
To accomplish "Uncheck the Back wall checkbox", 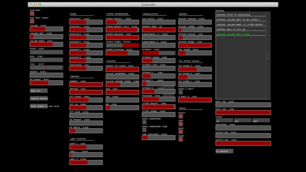I will [x=180, y=132].
